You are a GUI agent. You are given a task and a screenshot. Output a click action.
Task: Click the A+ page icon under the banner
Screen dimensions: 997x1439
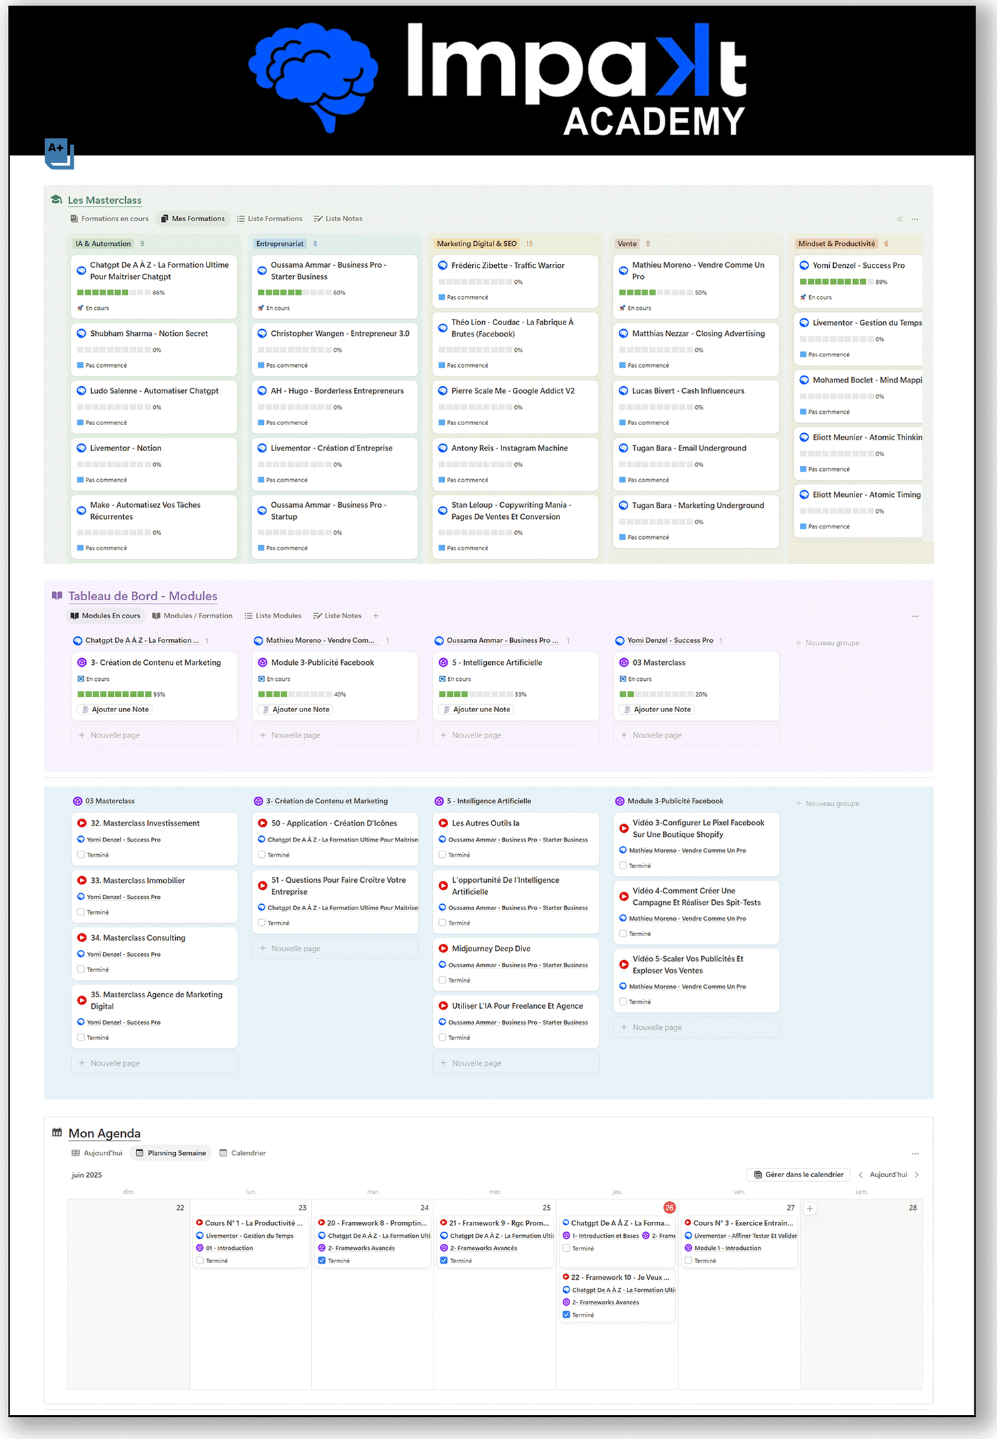point(59,153)
